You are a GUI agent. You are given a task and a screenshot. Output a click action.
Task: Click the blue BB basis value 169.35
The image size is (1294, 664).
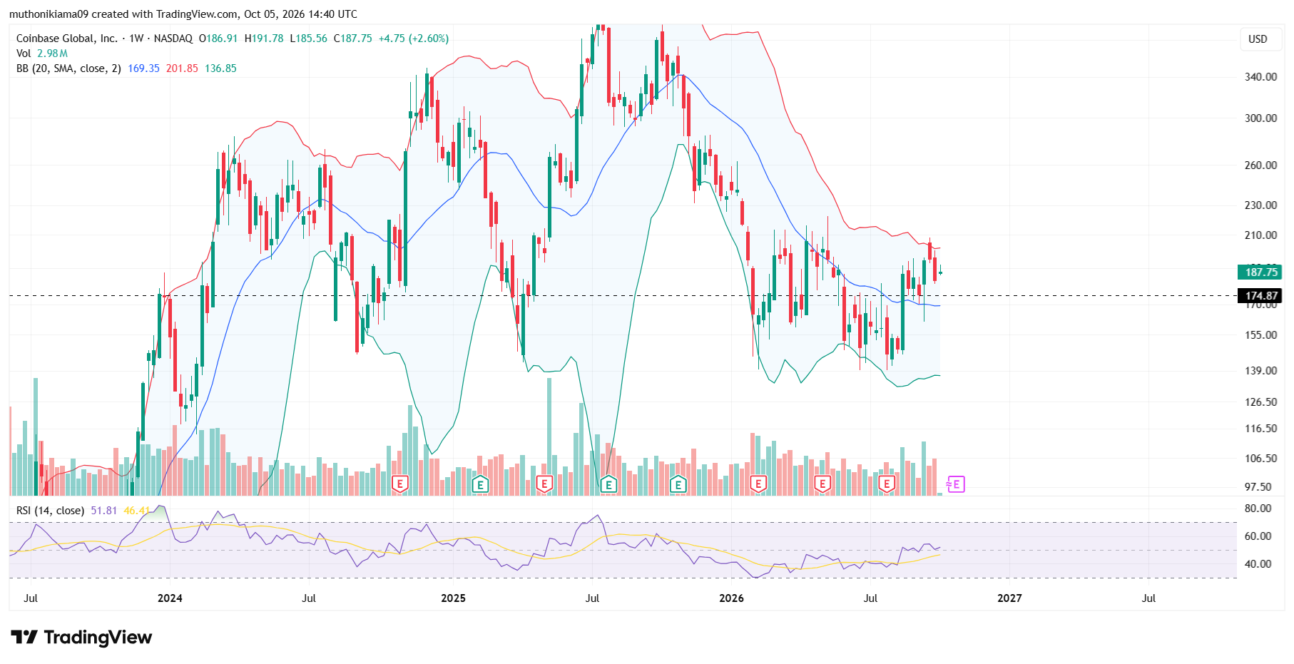click(x=143, y=68)
